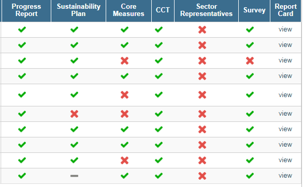
Task: Click the Core Measures column header
Action: (x=128, y=10)
